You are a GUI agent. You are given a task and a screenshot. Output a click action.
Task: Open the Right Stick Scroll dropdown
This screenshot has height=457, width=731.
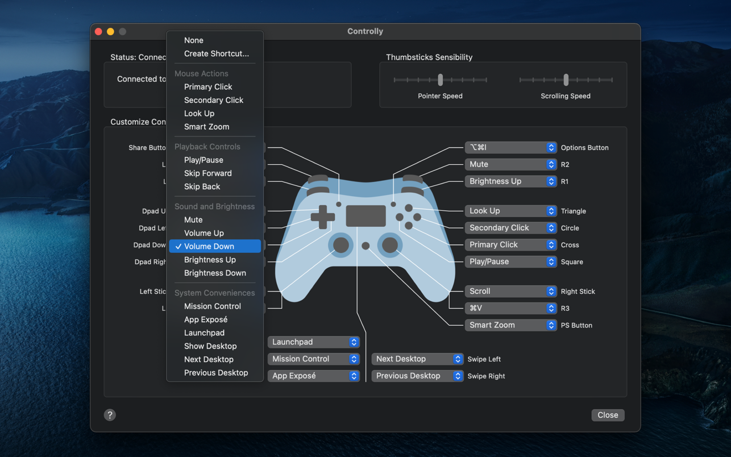(510, 291)
